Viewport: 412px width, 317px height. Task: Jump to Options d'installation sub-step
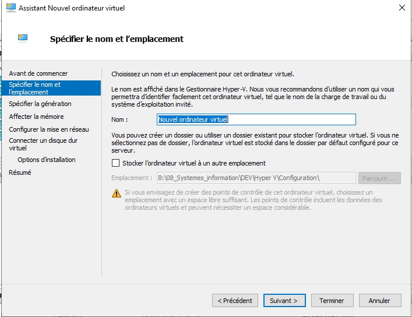click(47, 160)
